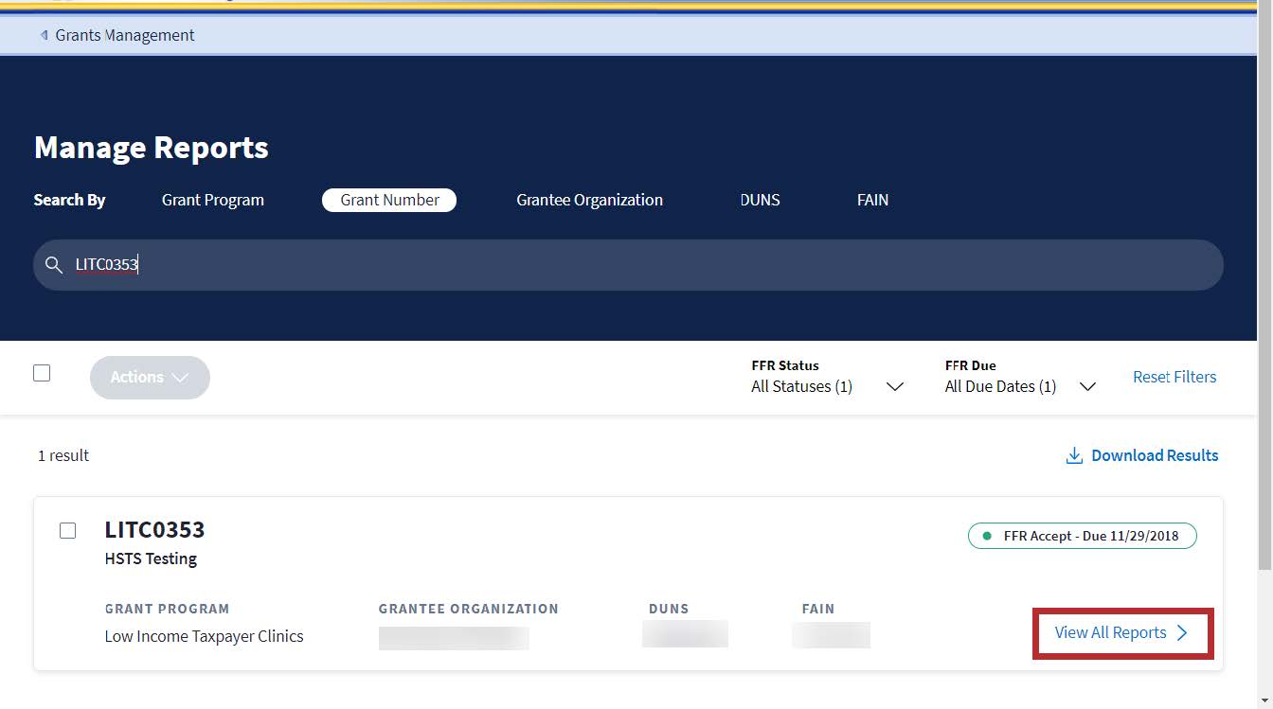Click the search magnifier icon
1273x709 pixels.
coord(54,265)
